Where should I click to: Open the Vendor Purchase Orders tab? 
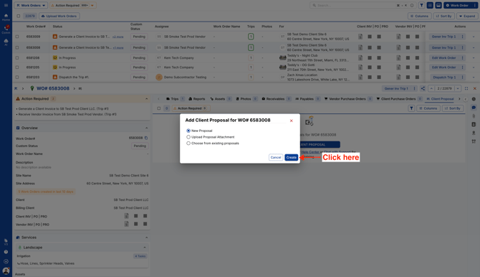[x=348, y=99]
